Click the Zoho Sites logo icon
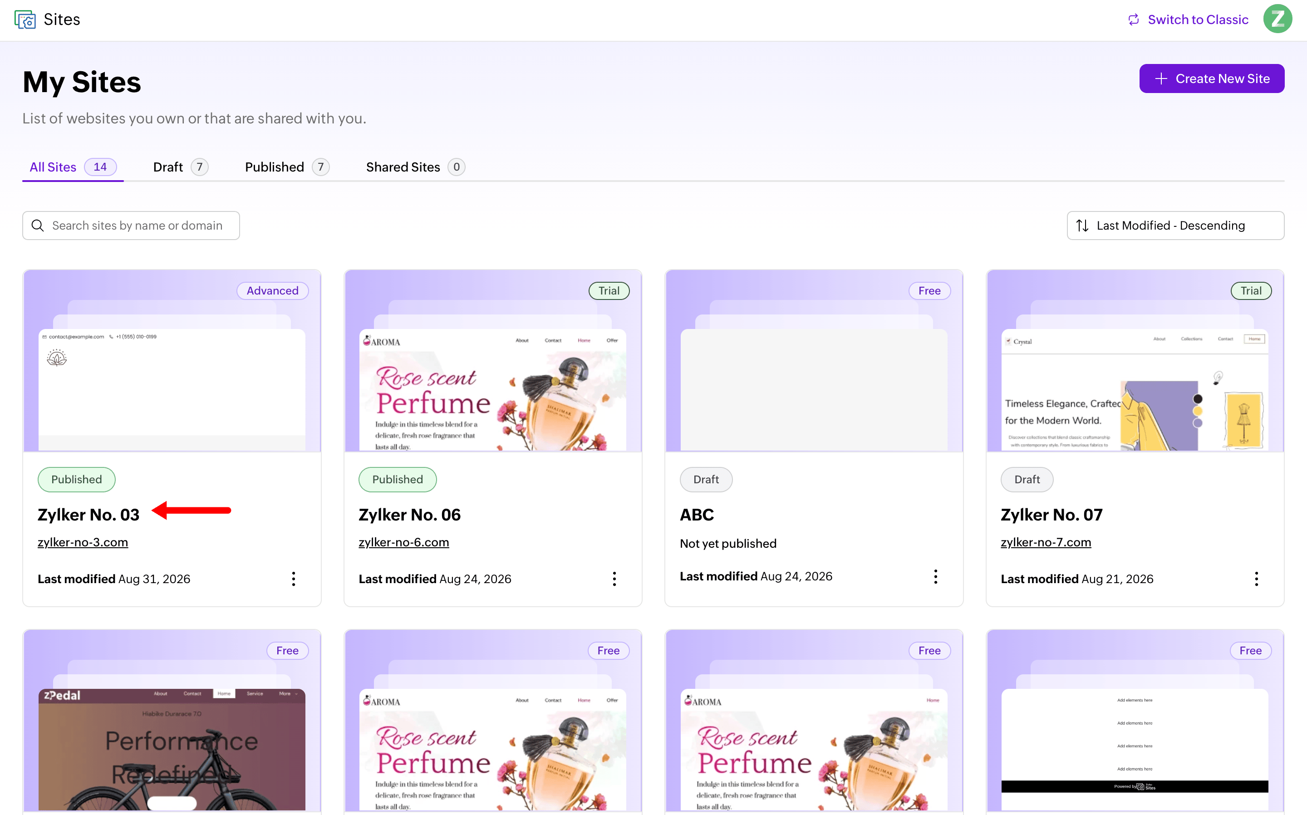 click(x=25, y=20)
